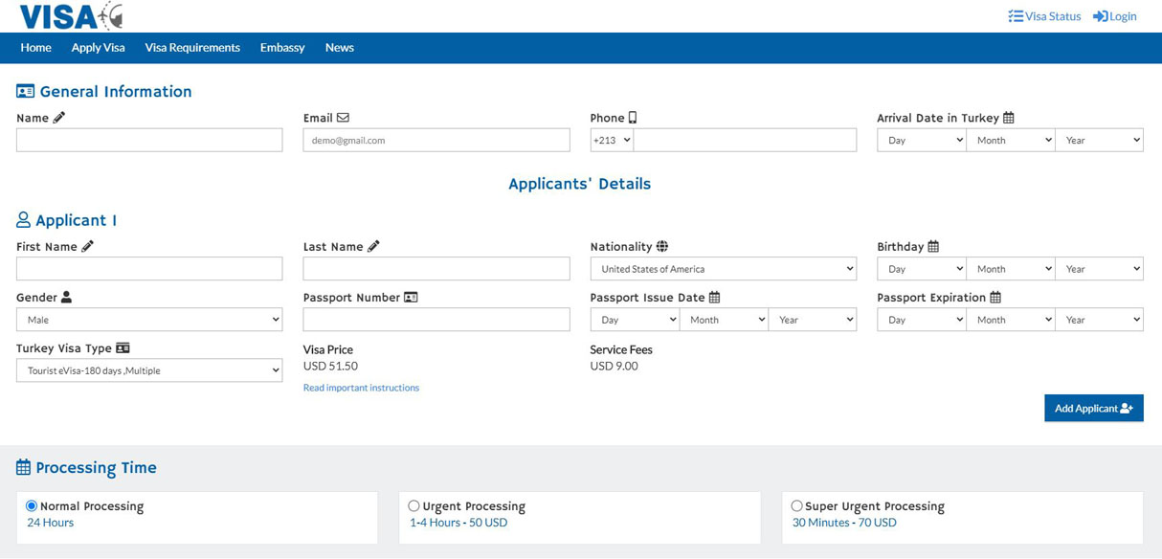This screenshot has height=559, width=1162.
Task: Open the Embassy menu item
Action: coord(282,48)
